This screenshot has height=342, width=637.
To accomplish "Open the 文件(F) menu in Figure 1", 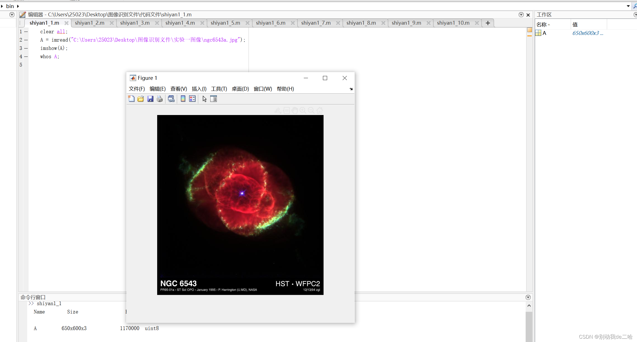I will 136,89.
